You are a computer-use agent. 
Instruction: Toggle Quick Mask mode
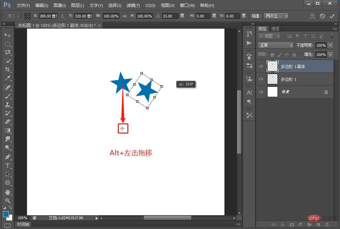click(7, 225)
